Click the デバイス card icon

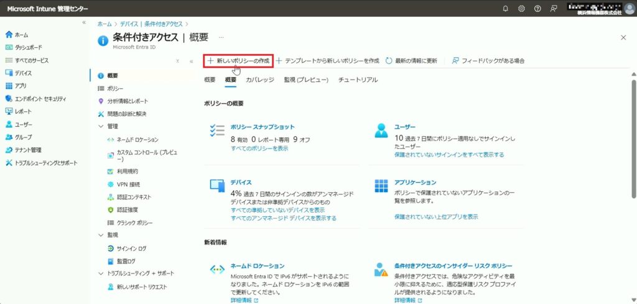click(217, 185)
